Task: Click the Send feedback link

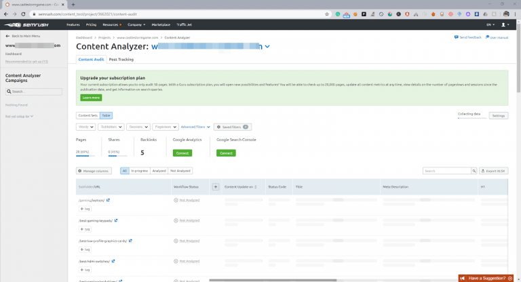Action: point(468,37)
